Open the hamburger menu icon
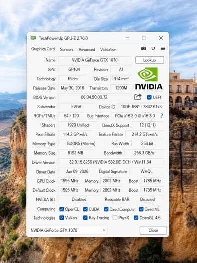This screenshot has width=197, height=263. point(163,48)
